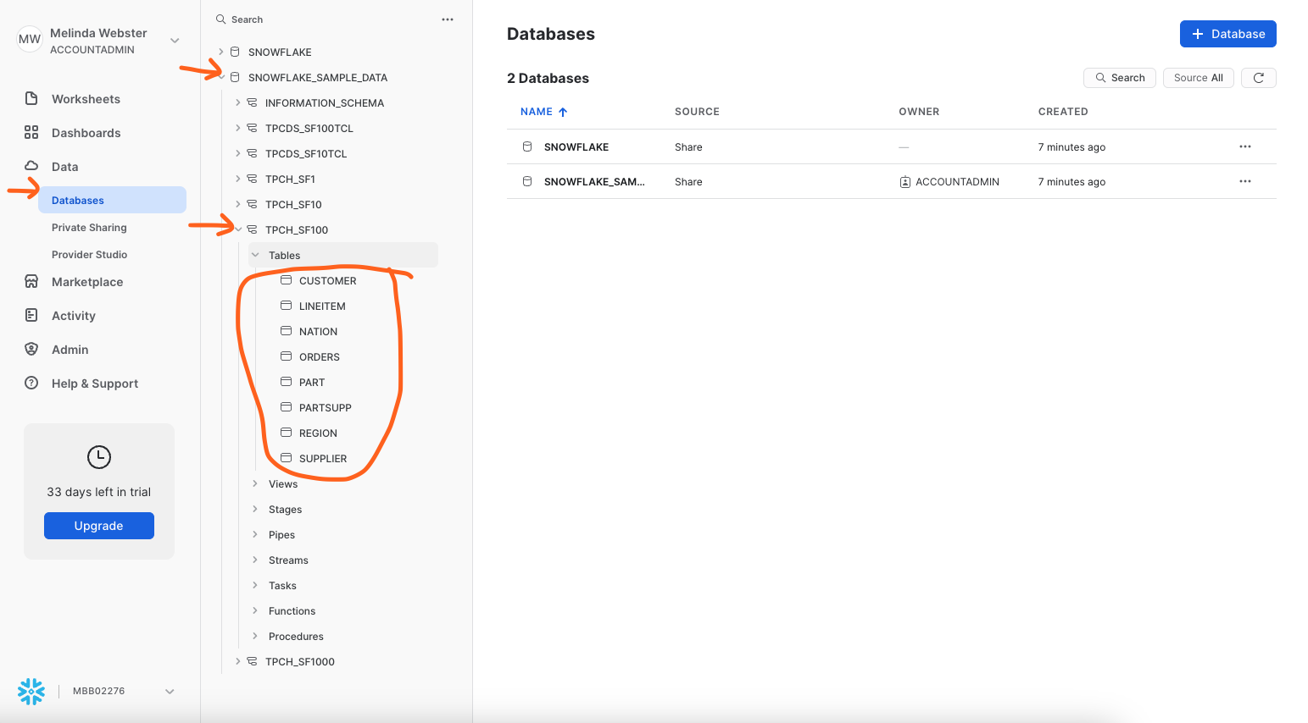Viewport: 1308px width, 723px height.
Task: Click the blue + Database button
Action: [1227, 34]
